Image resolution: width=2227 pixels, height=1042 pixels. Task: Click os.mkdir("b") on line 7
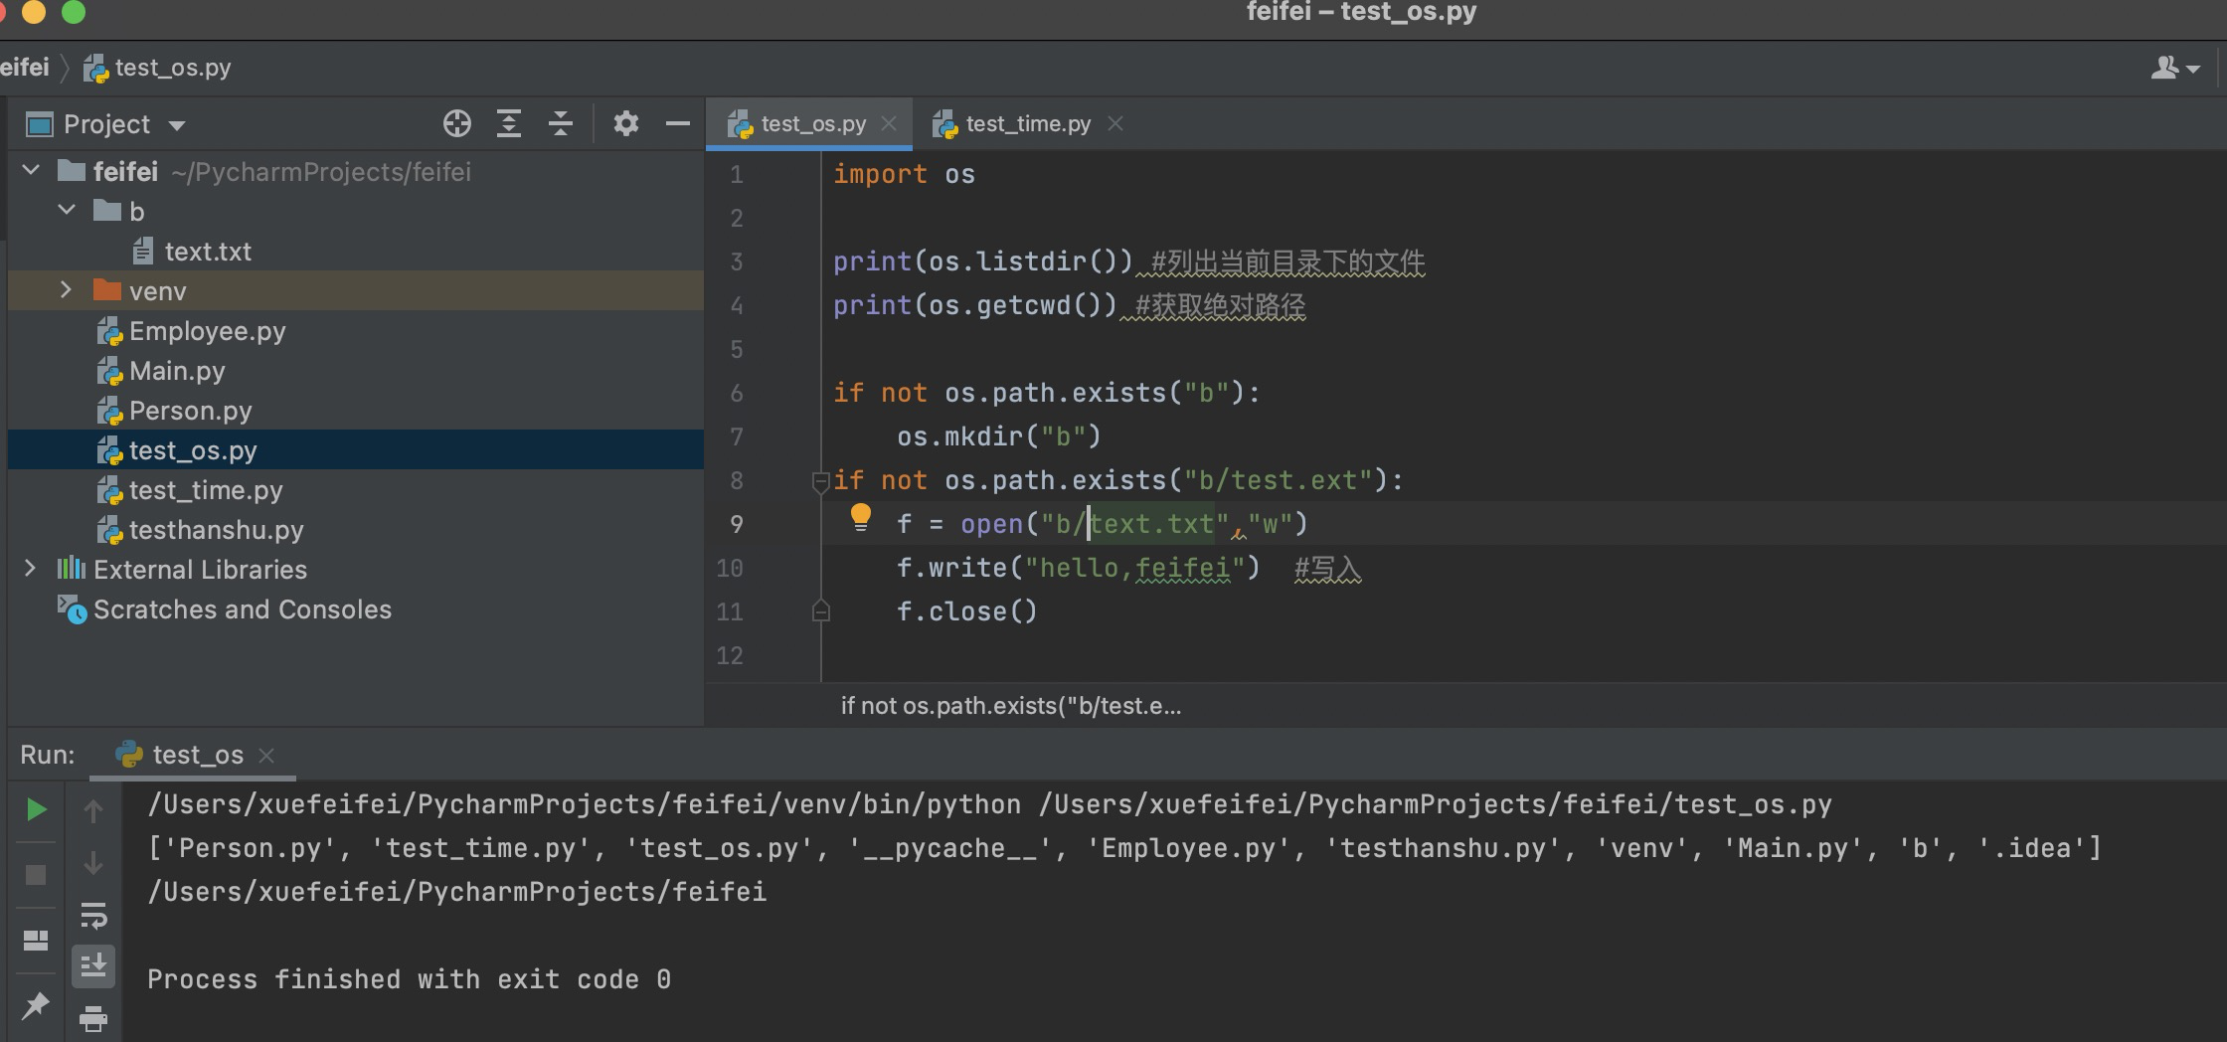[x=998, y=436]
